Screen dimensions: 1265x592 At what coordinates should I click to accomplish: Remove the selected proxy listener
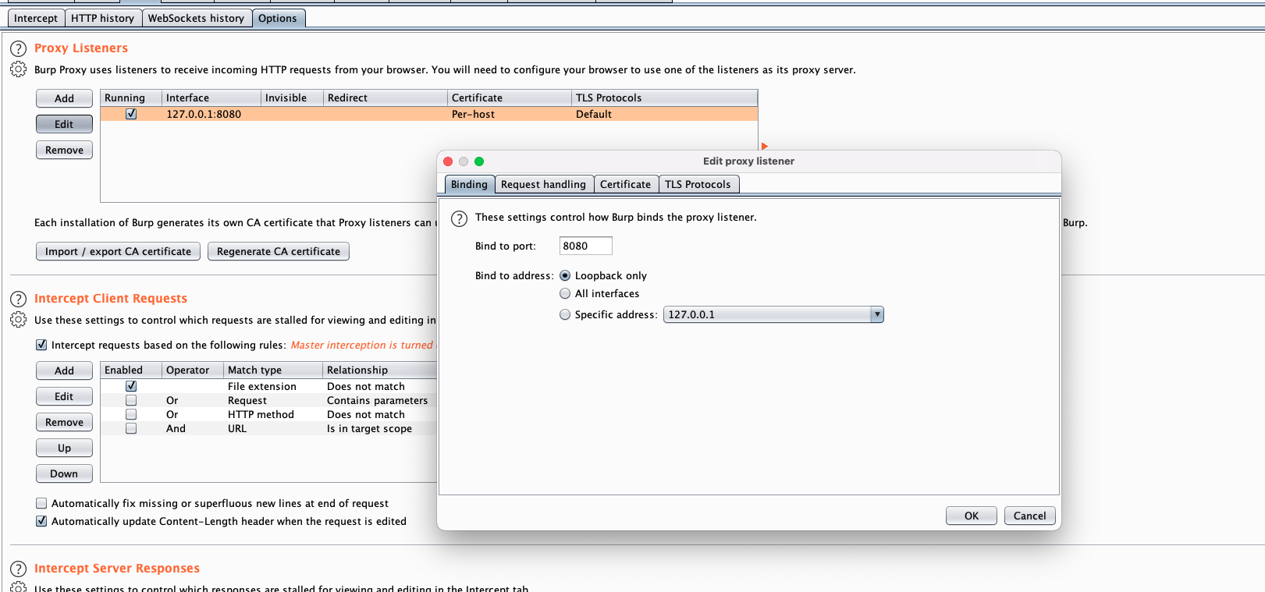coord(64,150)
